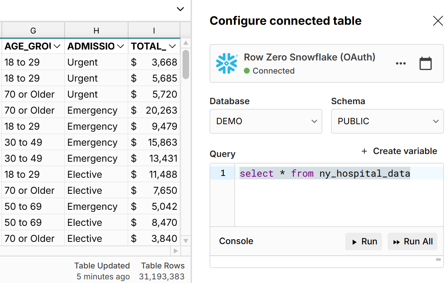
Task: Select column H header
Action: 96,31
